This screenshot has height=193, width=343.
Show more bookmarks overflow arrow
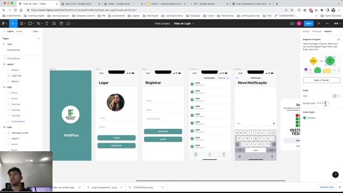(316, 16)
